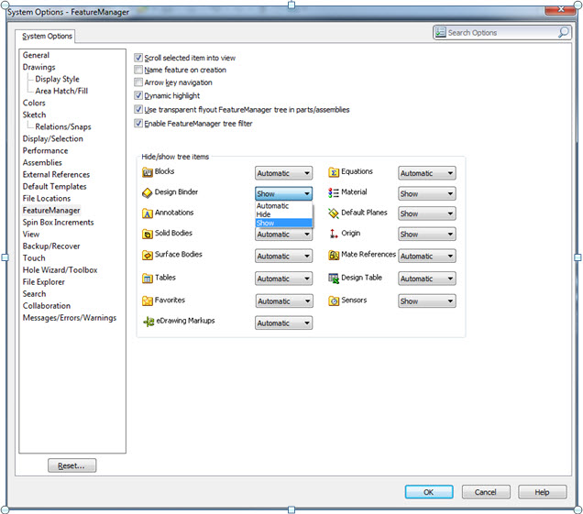This screenshot has width=583, height=514.
Task: Open the Sensors visibility dropdown
Action: [x=427, y=301]
